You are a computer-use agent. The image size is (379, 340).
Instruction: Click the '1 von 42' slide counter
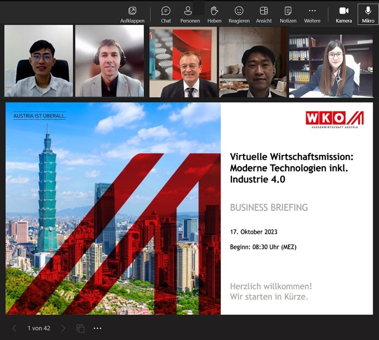pyautogui.click(x=39, y=328)
